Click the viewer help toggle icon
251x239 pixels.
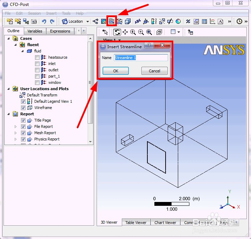click(190, 32)
